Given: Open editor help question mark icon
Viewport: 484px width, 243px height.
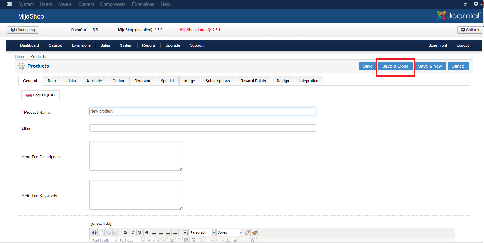Looking at the screenshot, I should click(x=94, y=232).
